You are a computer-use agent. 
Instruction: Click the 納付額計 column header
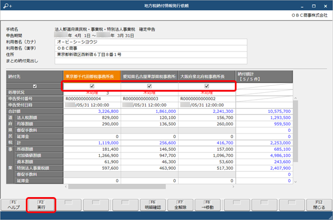[x=264, y=77]
